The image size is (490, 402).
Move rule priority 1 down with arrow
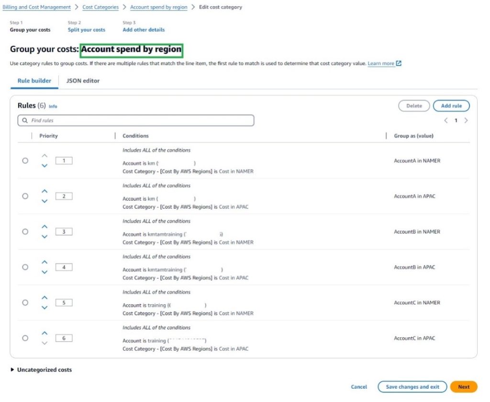(x=45, y=166)
